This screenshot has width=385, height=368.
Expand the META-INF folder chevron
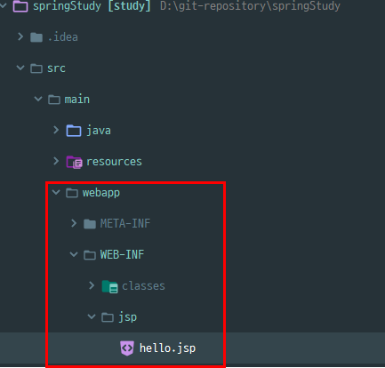[74, 223]
